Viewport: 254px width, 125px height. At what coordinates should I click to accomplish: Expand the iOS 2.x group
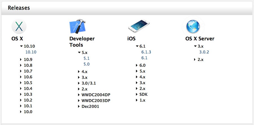(x=137, y=89)
